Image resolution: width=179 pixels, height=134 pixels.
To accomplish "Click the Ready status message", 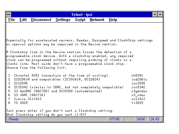I will [14, 119].
